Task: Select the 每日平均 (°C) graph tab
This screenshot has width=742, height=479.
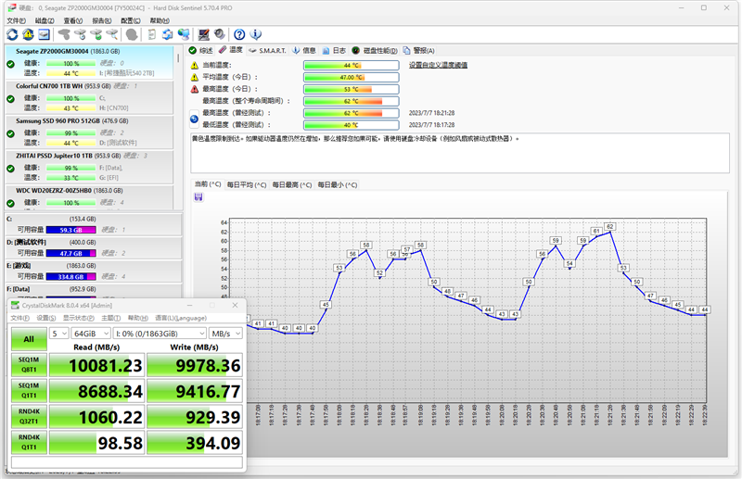Action: pyautogui.click(x=247, y=185)
